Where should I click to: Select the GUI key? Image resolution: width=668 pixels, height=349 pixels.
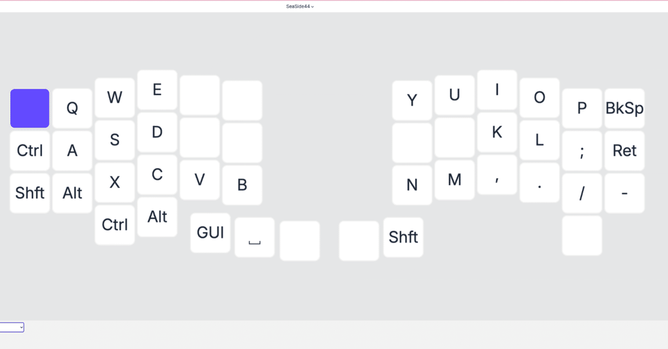(210, 233)
